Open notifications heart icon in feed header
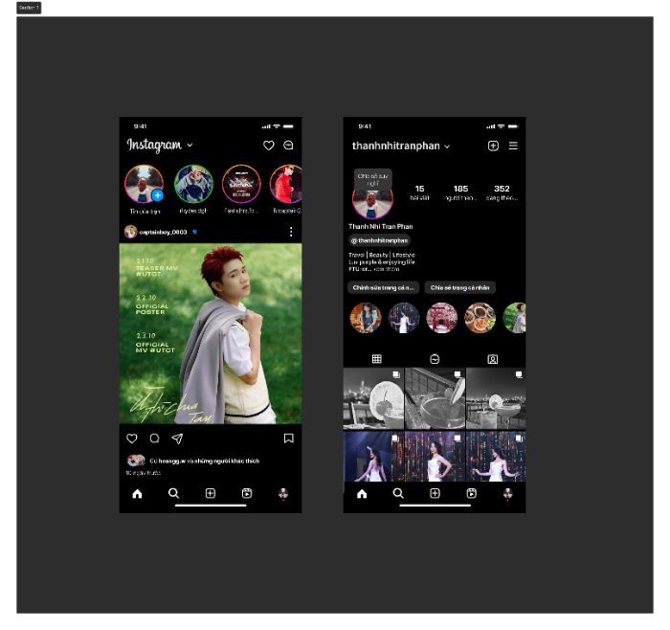This screenshot has height=630, width=670. [268, 146]
